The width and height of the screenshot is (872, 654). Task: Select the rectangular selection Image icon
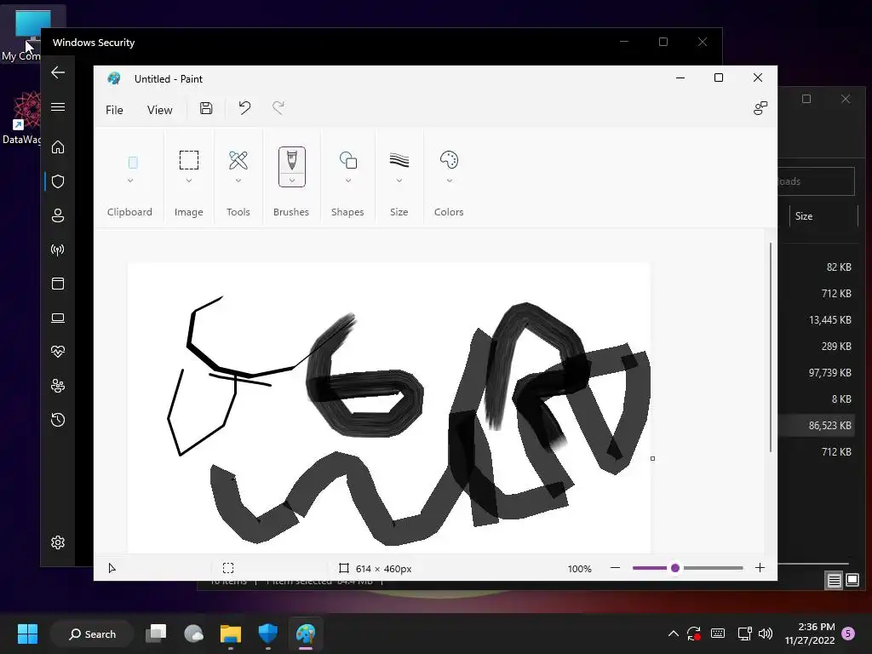pyautogui.click(x=188, y=160)
